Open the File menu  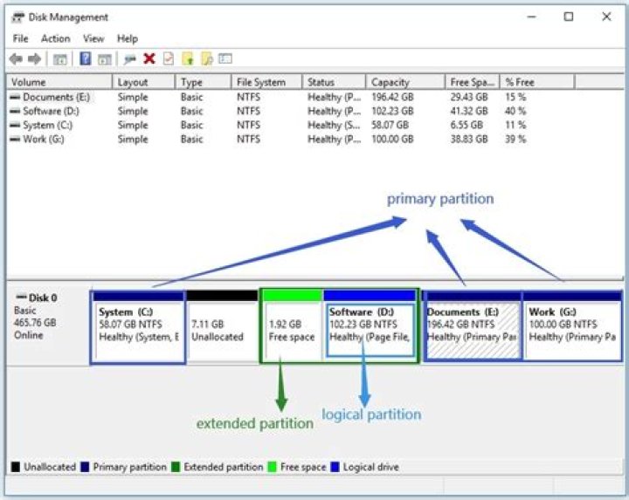pos(21,38)
